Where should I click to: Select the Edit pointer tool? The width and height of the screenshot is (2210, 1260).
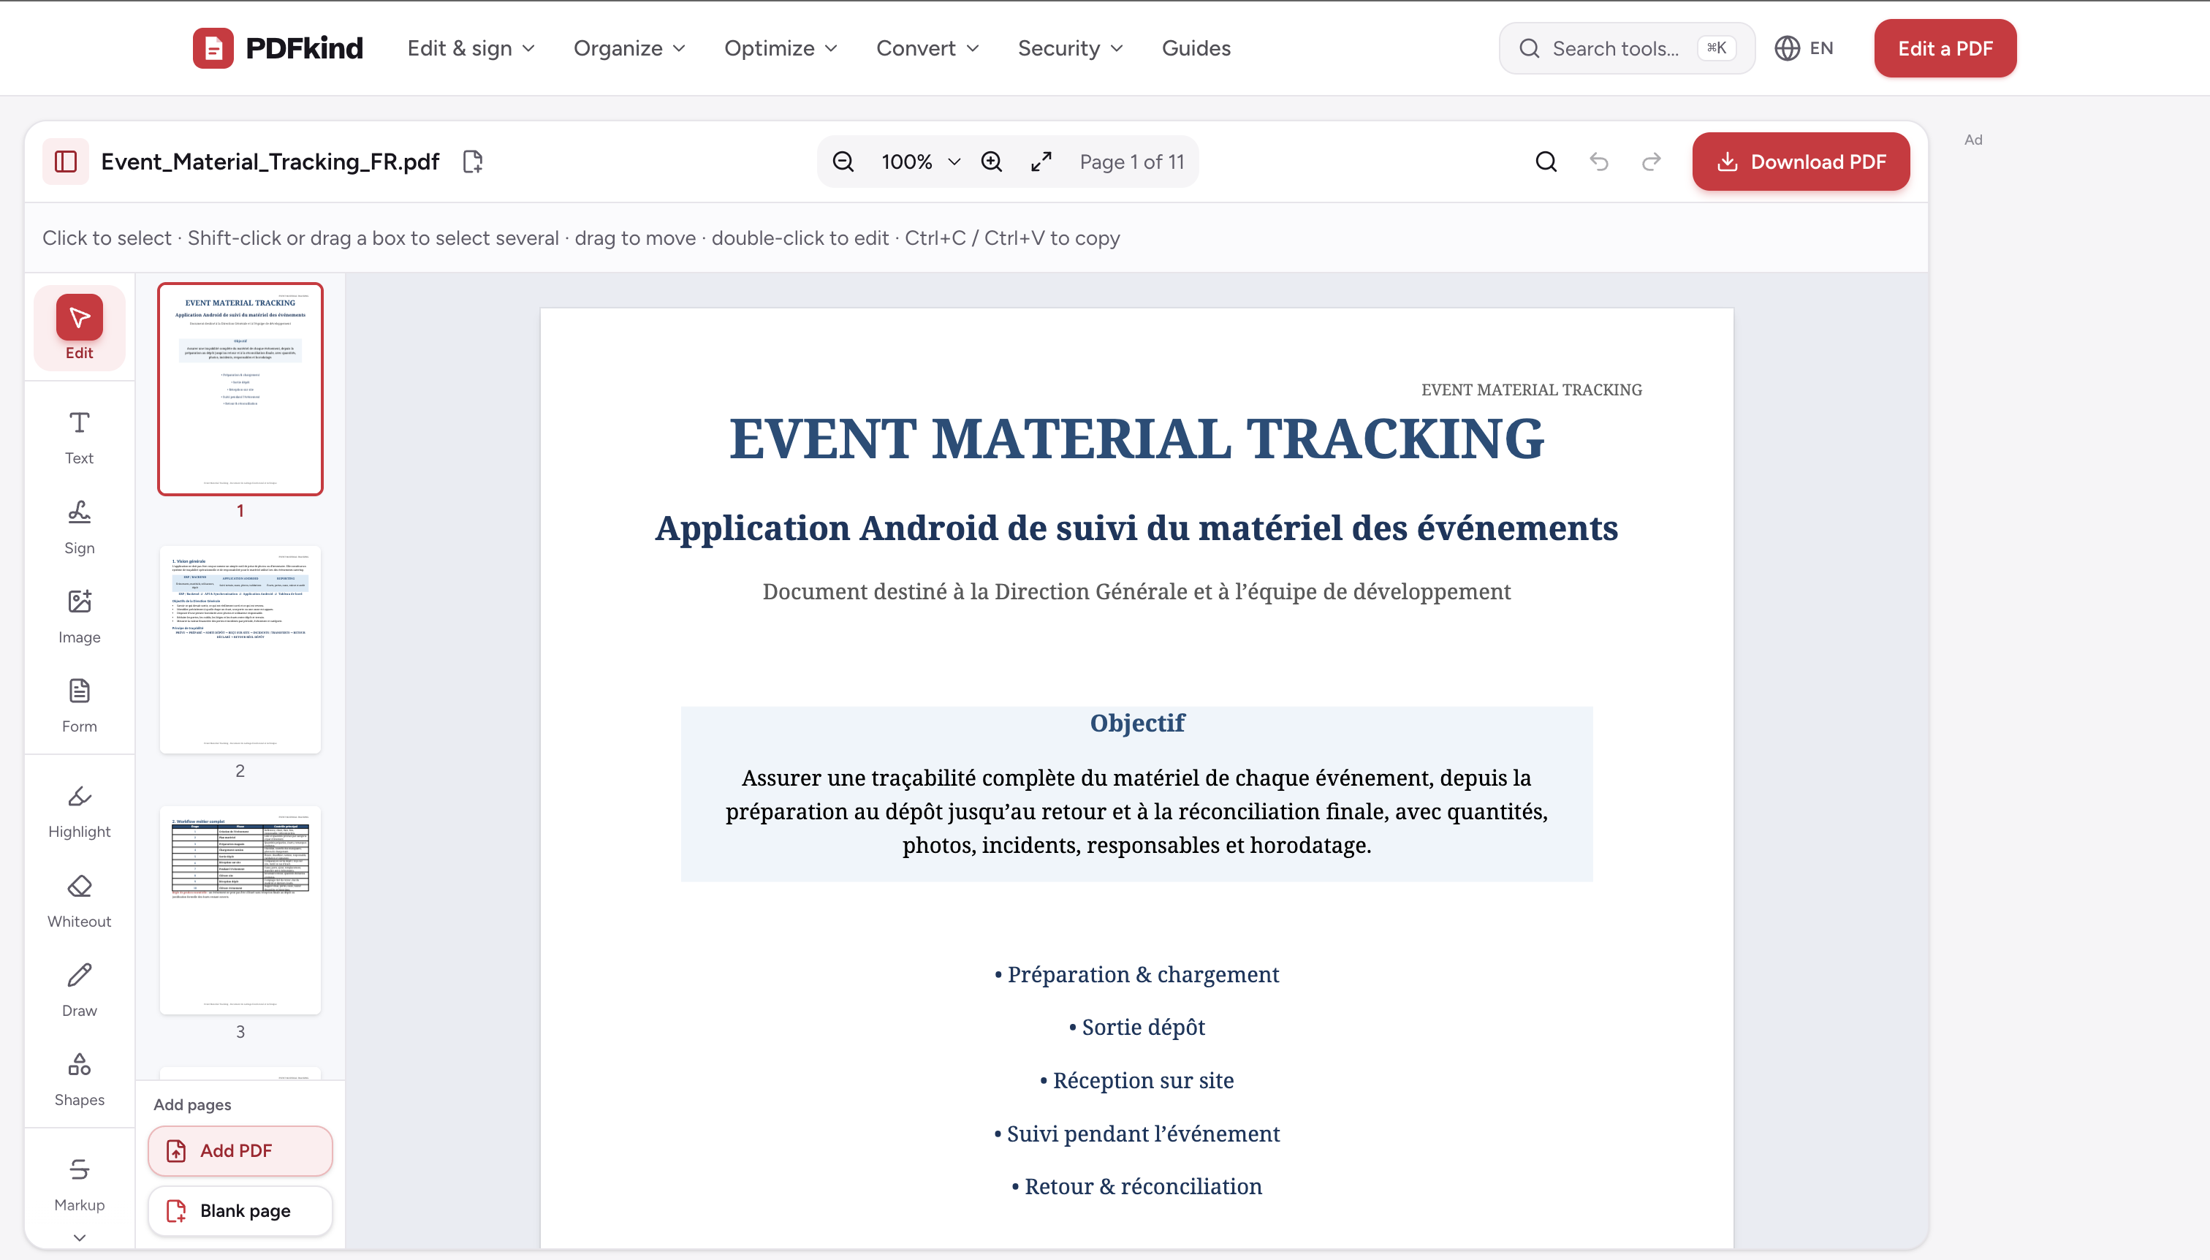79,328
